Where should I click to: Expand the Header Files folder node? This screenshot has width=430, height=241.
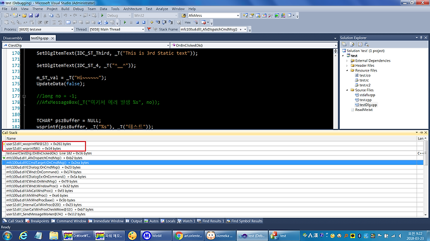[347, 66]
